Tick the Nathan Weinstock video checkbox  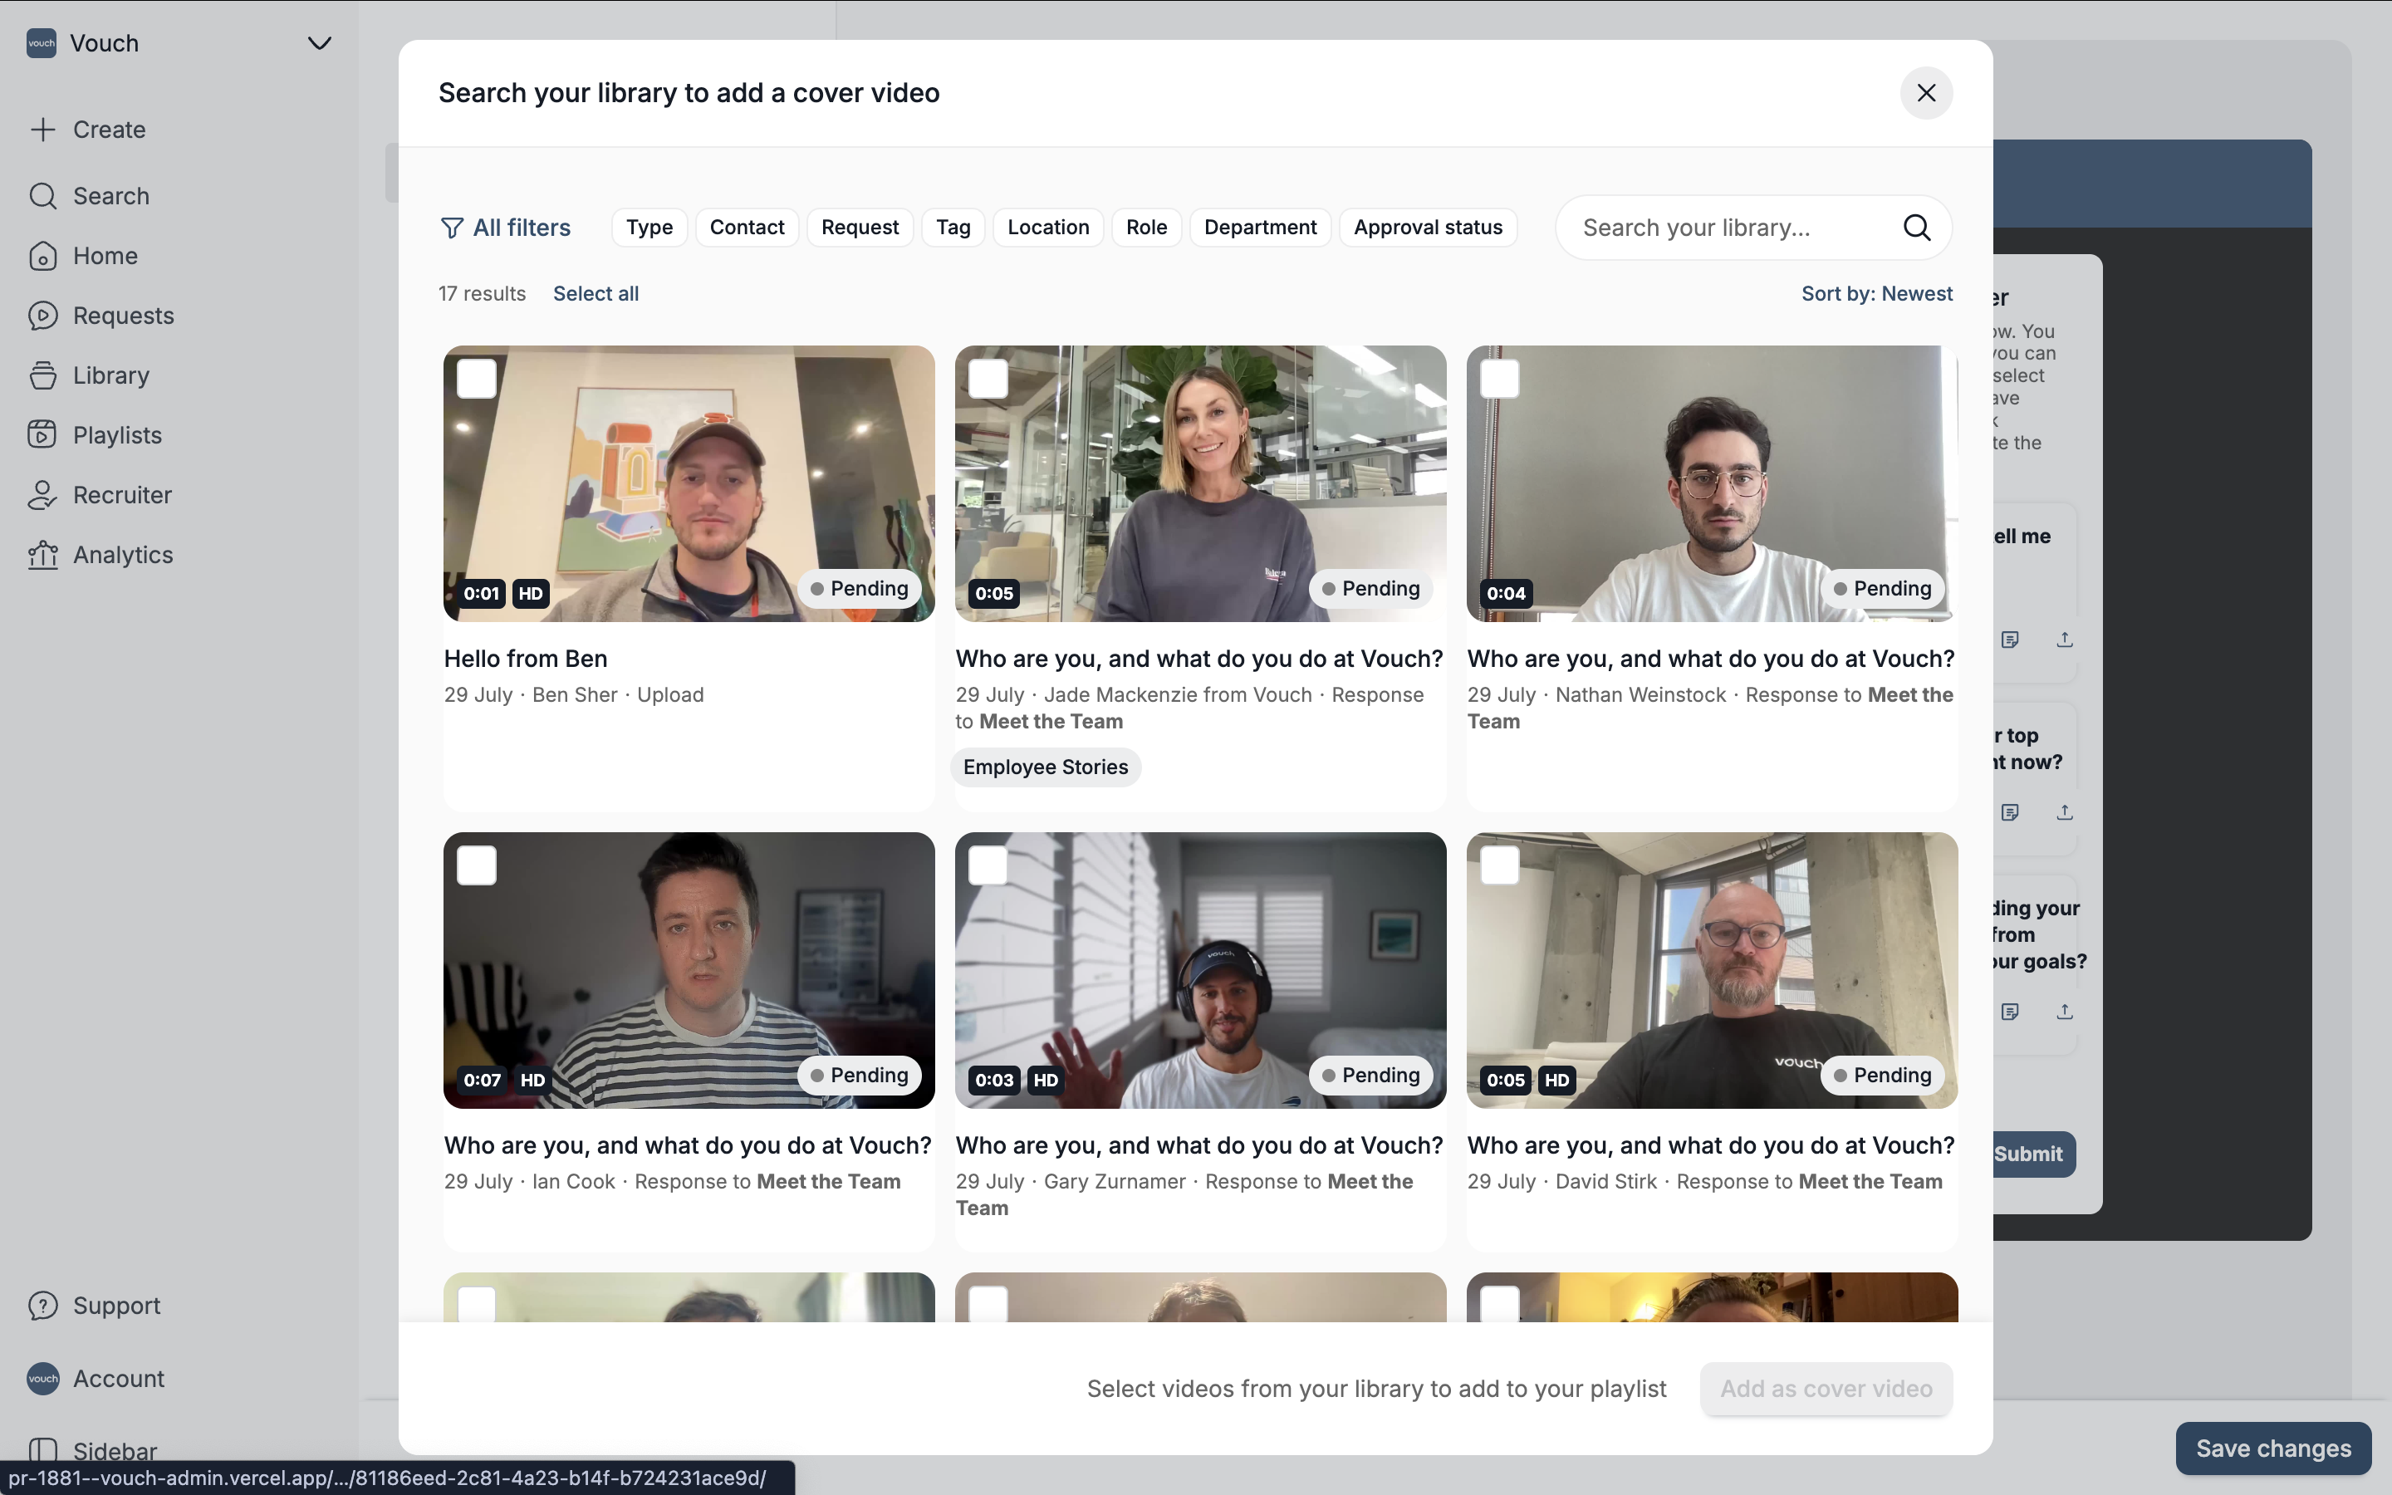[1499, 379]
